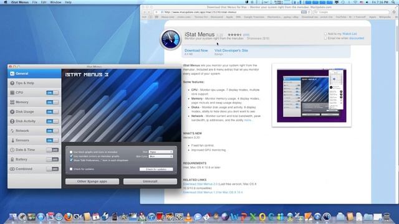
Task: Click the Wi-Fi status icon in menu bar
Action: 355,2
